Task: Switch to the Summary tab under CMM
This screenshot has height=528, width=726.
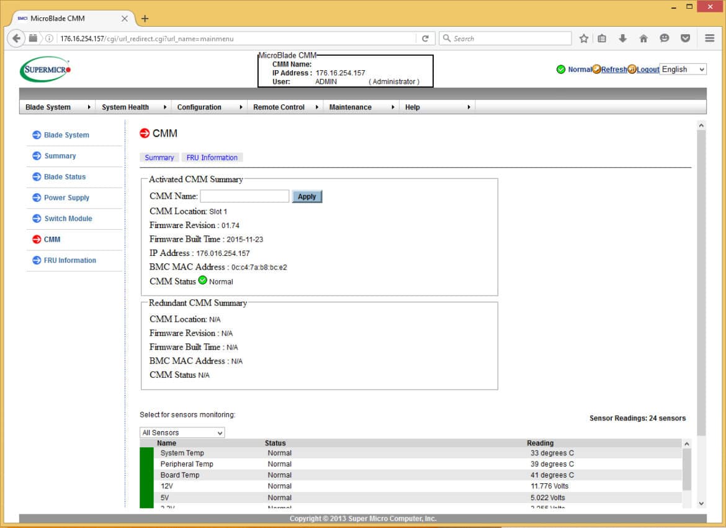Action: point(159,158)
